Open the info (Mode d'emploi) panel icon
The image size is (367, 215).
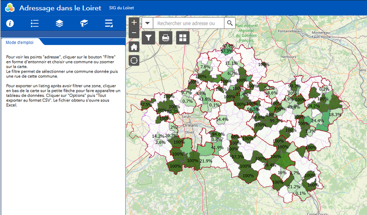pos(10,24)
